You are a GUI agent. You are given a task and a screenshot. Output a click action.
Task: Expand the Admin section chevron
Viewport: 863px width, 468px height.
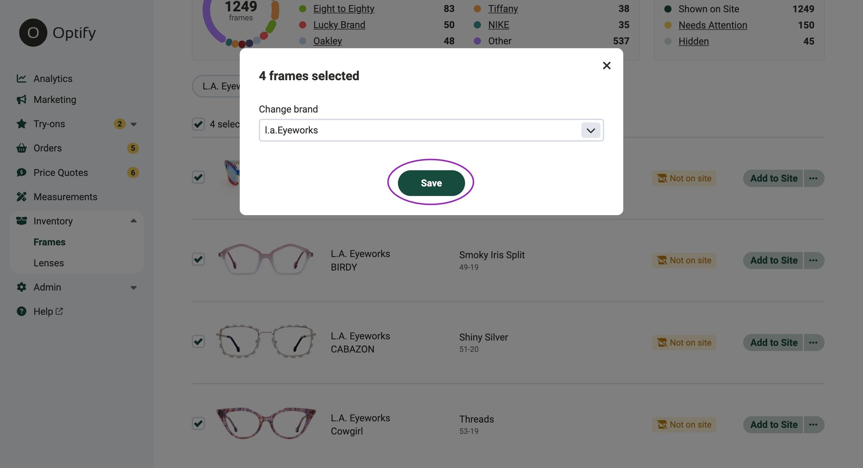[133, 287]
